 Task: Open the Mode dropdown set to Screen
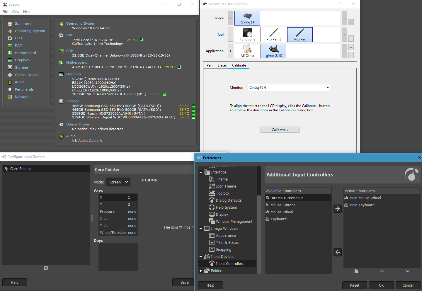click(x=118, y=182)
